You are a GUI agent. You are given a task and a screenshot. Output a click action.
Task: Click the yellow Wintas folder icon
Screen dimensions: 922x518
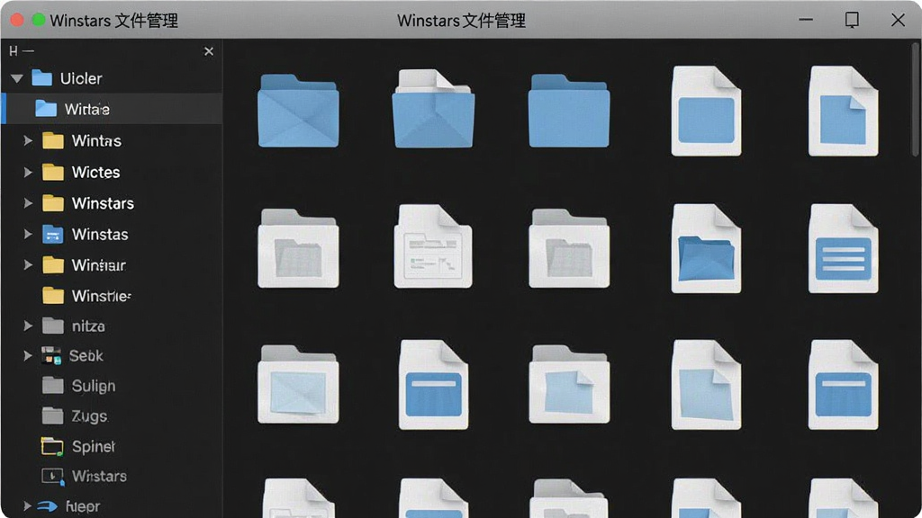tap(53, 140)
